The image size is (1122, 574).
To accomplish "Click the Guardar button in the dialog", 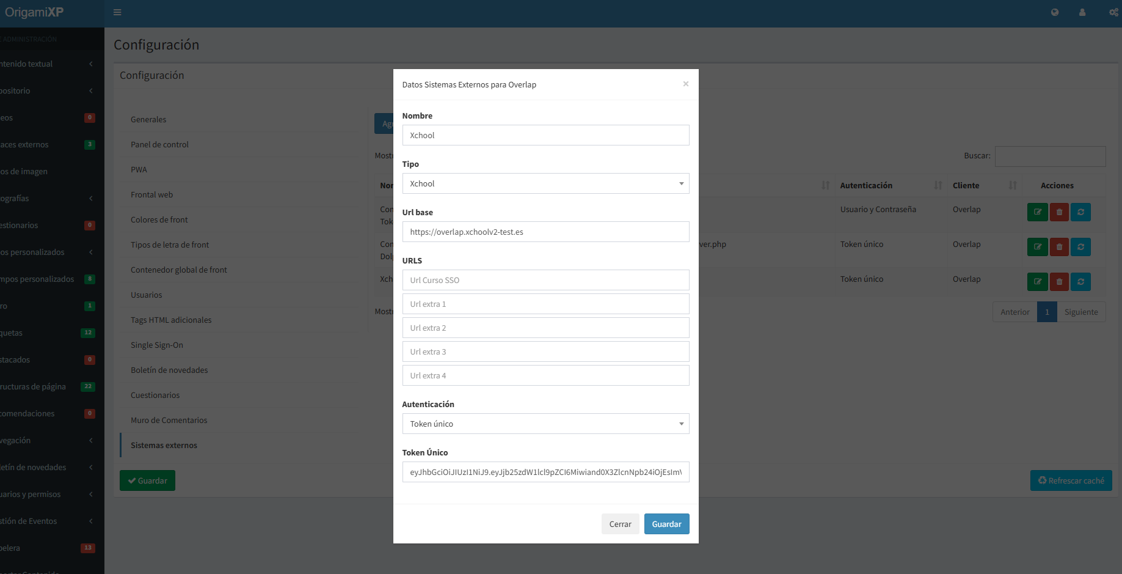I will [666, 524].
